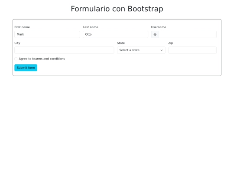Click the Formulario con Bootstrap heading
The image size is (234, 176).
pyautogui.click(x=117, y=9)
